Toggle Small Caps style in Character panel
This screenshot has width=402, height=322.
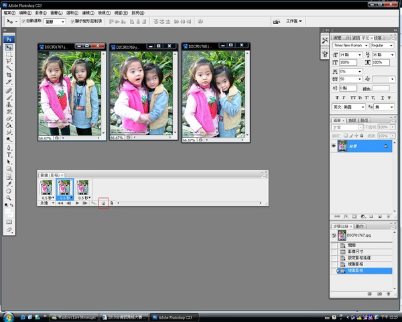point(360,97)
